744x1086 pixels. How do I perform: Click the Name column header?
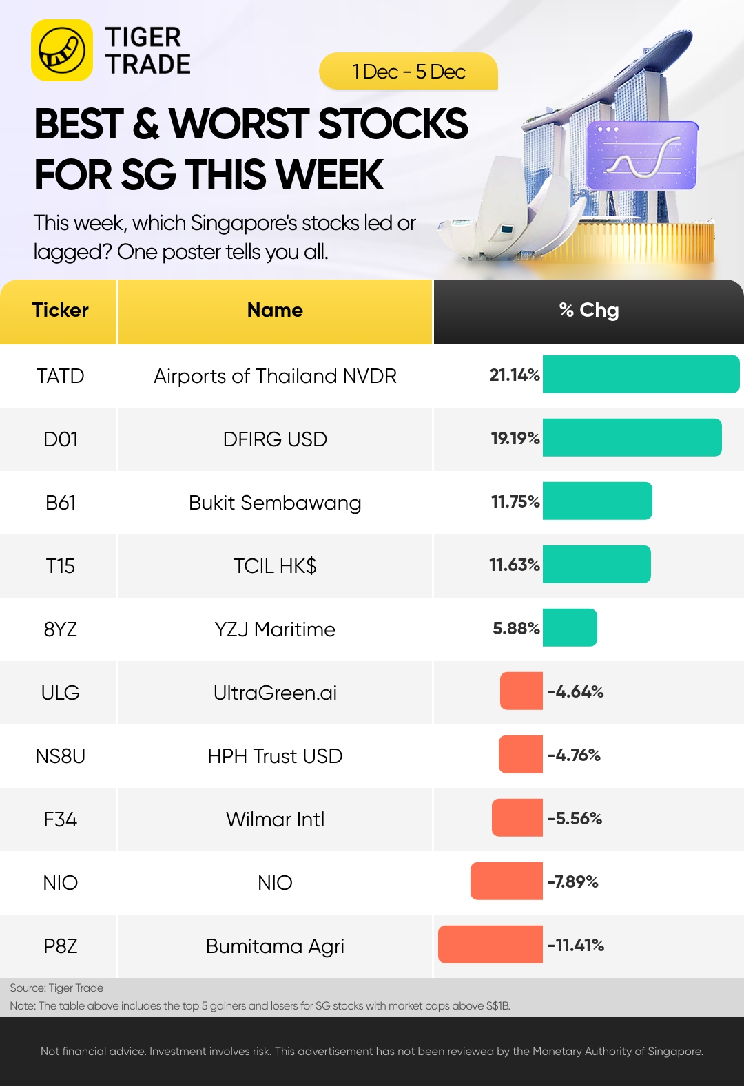[275, 311]
